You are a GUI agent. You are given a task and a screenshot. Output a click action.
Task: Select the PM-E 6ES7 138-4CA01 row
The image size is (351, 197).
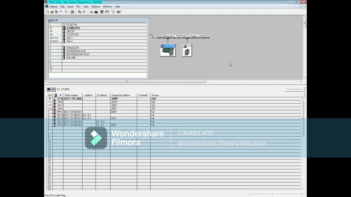(x=174, y=112)
